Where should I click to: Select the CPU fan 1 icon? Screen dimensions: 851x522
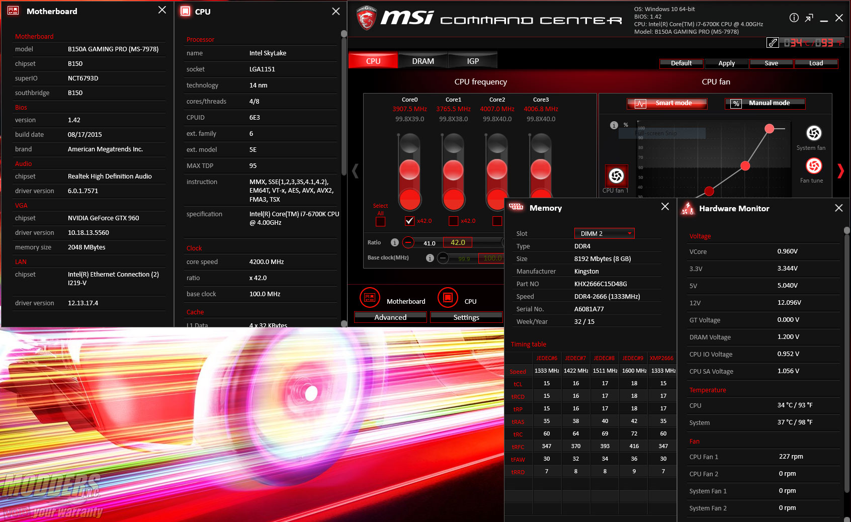[616, 176]
